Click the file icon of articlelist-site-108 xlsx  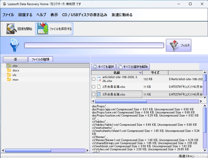[x=99, y=79]
